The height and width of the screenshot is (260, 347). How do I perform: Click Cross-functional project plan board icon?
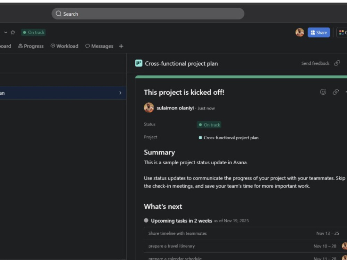pos(139,63)
